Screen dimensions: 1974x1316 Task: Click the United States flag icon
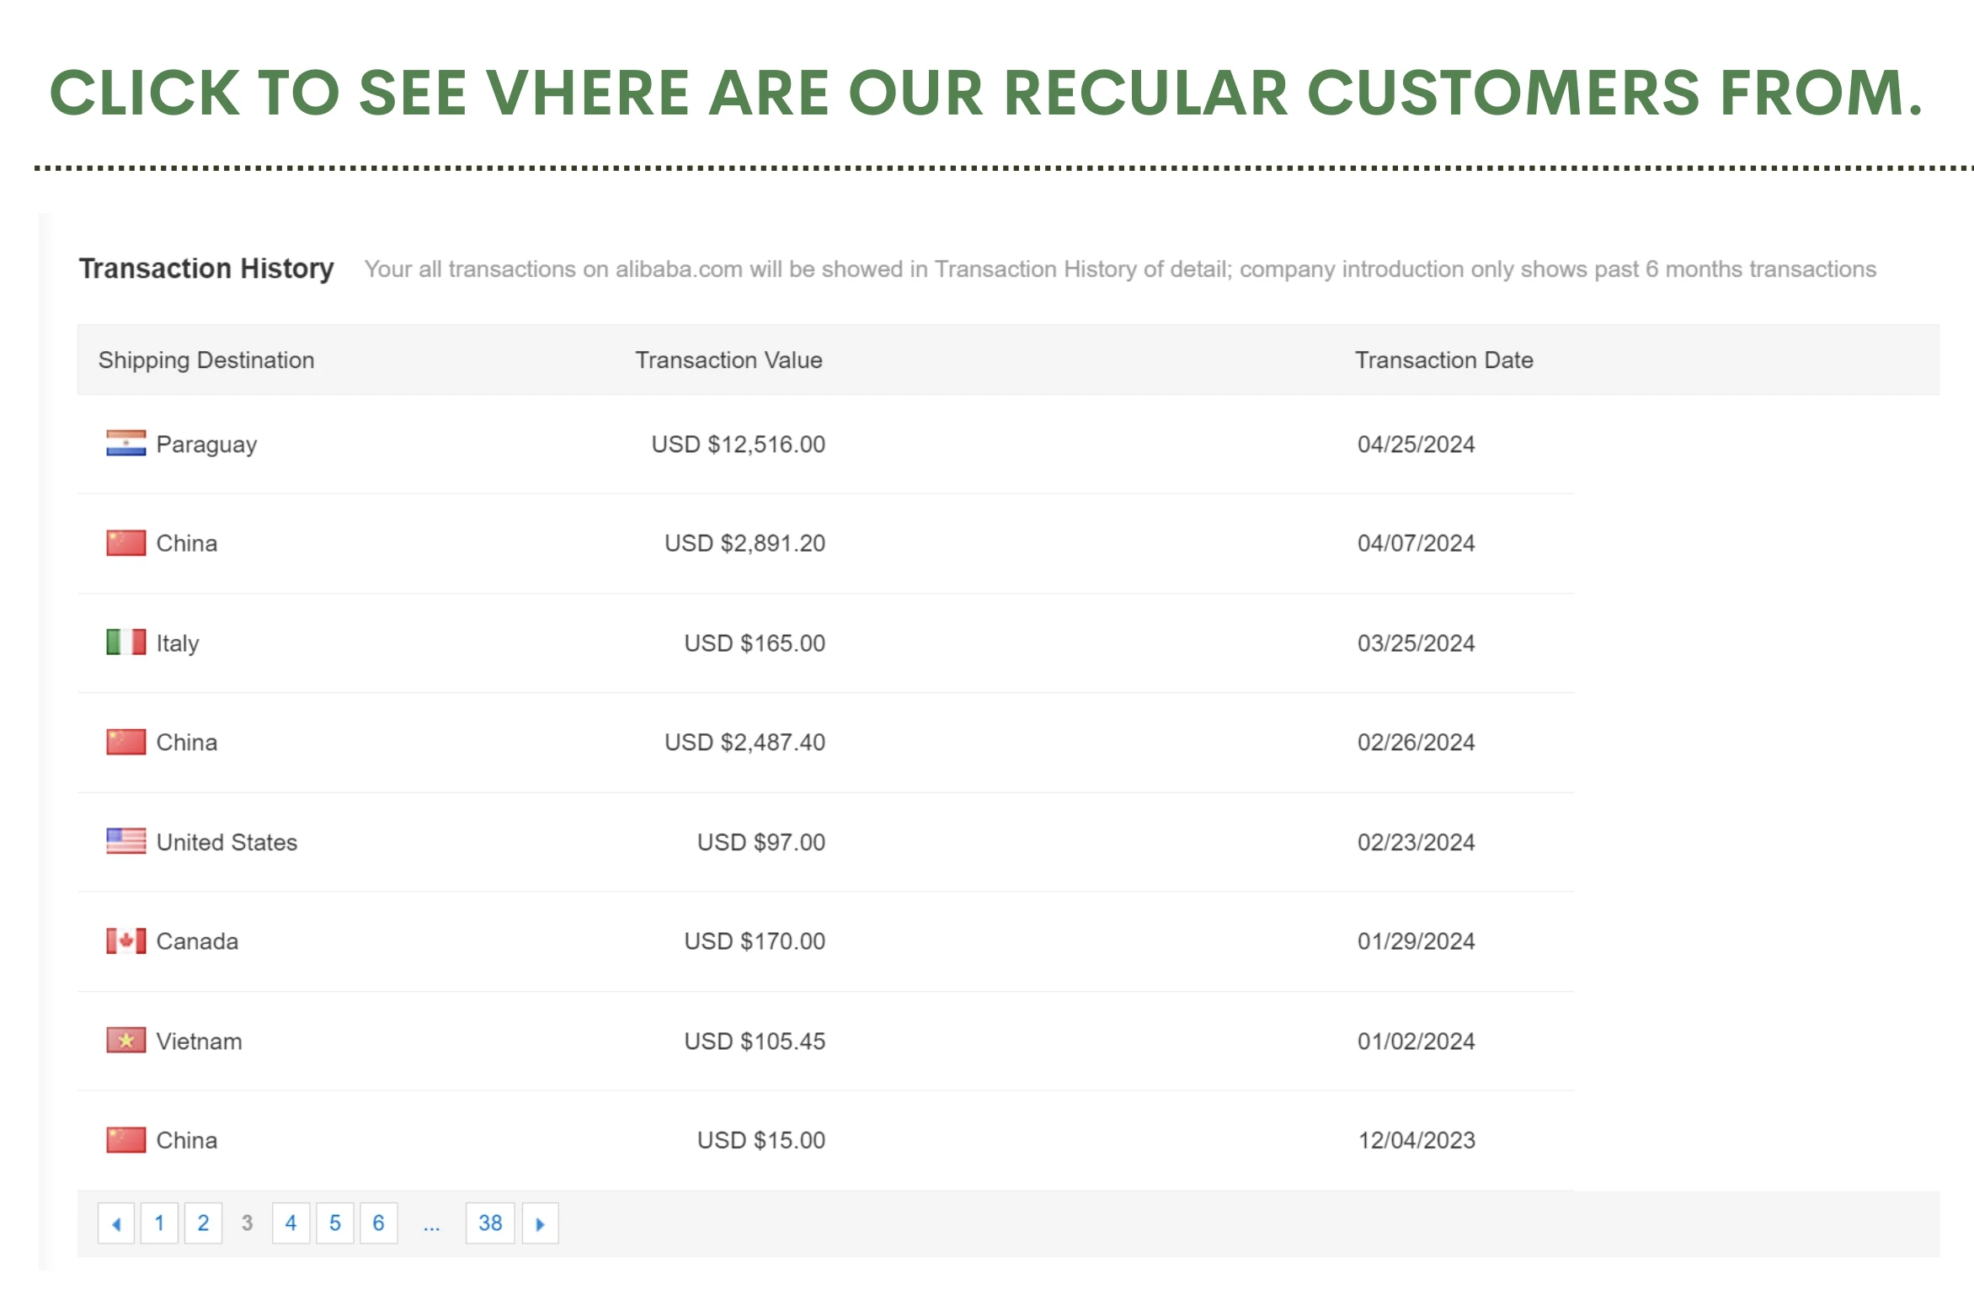click(x=125, y=841)
